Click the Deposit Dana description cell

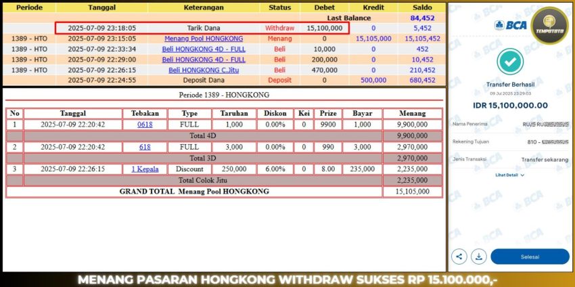click(x=204, y=81)
